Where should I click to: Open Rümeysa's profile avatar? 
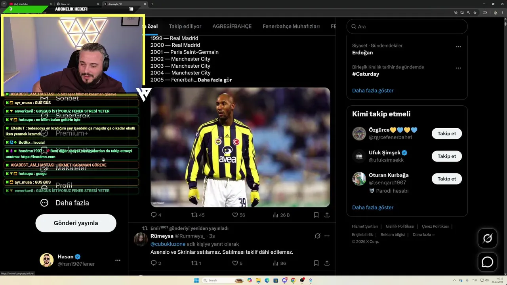click(x=141, y=239)
